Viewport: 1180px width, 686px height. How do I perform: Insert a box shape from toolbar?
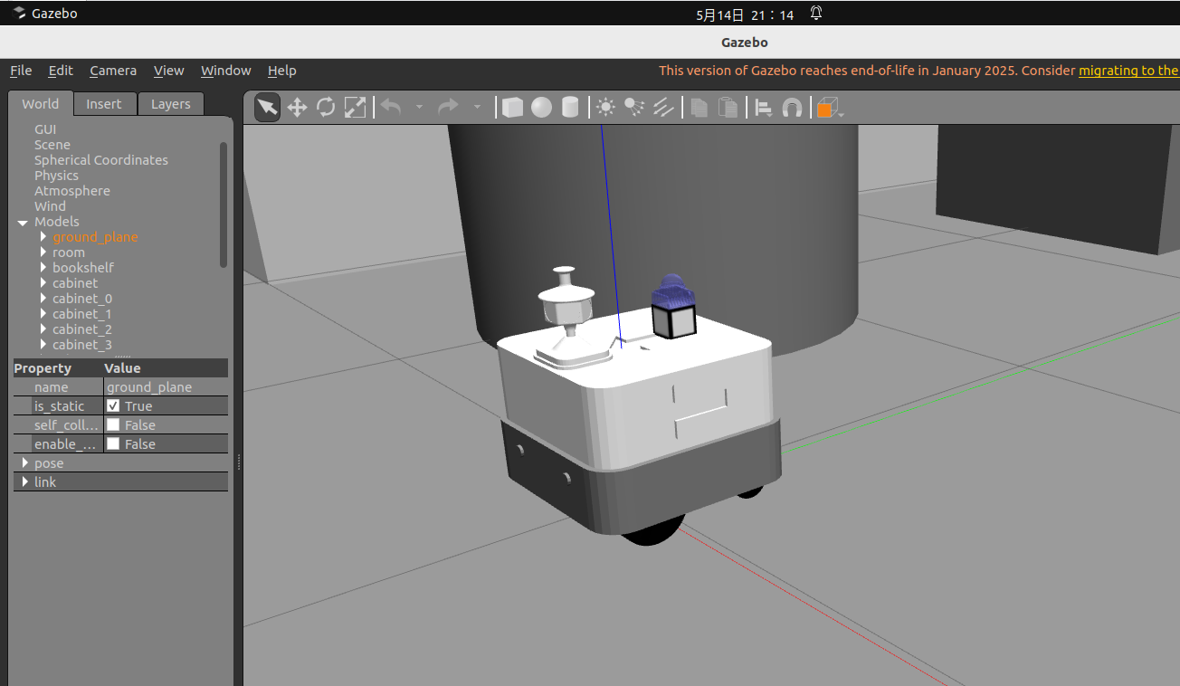[x=512, y=108]
